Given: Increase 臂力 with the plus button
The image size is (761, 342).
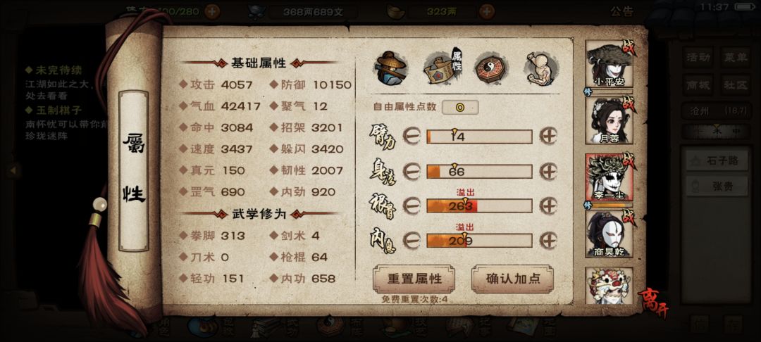Looking at the screenshot, I should click(x=548, y=136).
